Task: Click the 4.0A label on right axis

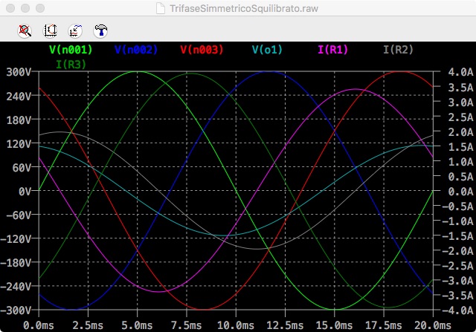Action: pyautogui.click(x=451, y=73)
